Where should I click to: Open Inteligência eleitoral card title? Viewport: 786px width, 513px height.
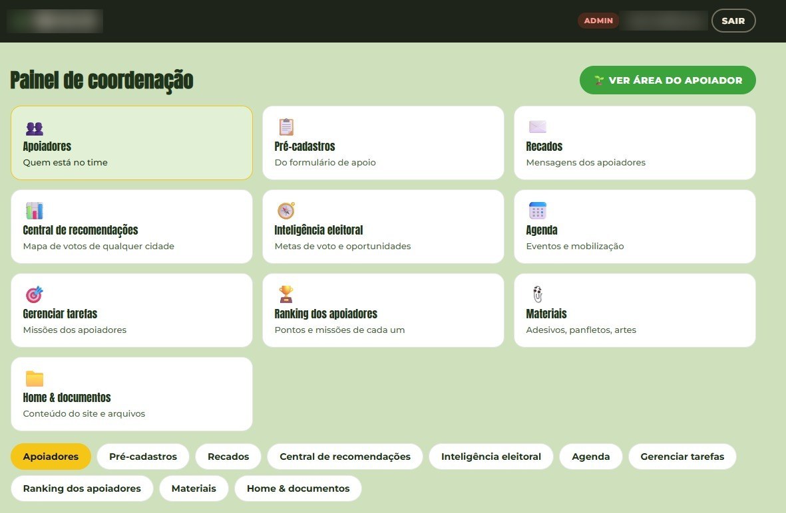[319, 230]
